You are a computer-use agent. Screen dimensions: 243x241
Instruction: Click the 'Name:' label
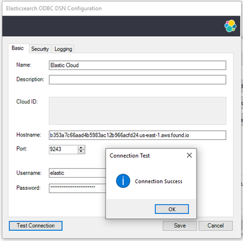tap(24, 65)
